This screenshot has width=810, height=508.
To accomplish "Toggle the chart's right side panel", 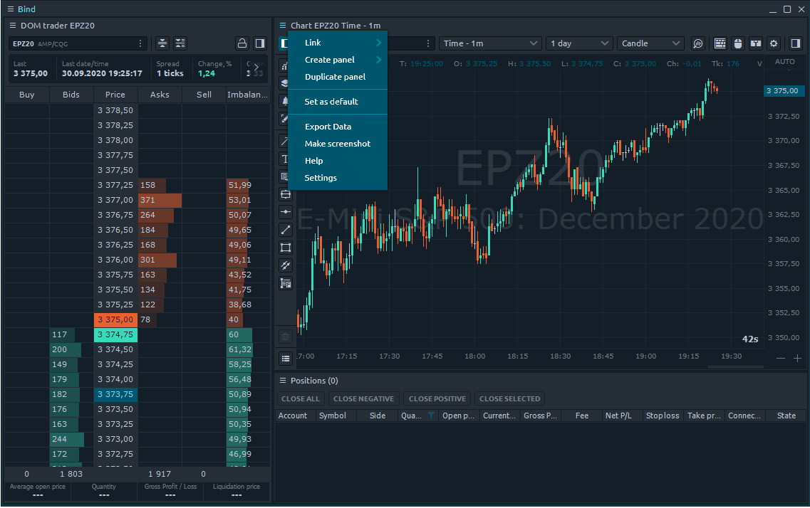I will [x=796, y=43].
